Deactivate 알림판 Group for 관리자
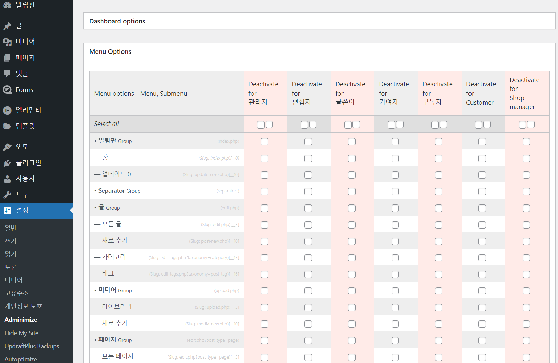The width and height of the screenshot is (558, 363). click(x=265, y=142)
